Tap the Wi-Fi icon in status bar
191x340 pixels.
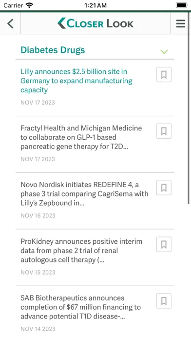pyautogui.click(x=29, y=5)
